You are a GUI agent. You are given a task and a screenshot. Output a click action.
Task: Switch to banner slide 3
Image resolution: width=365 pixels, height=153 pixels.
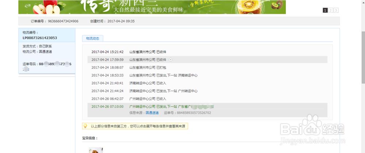(336, 10)
